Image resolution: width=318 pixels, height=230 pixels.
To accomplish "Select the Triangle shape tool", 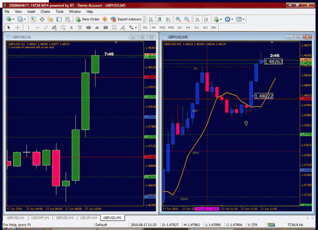I will (97, 27).
